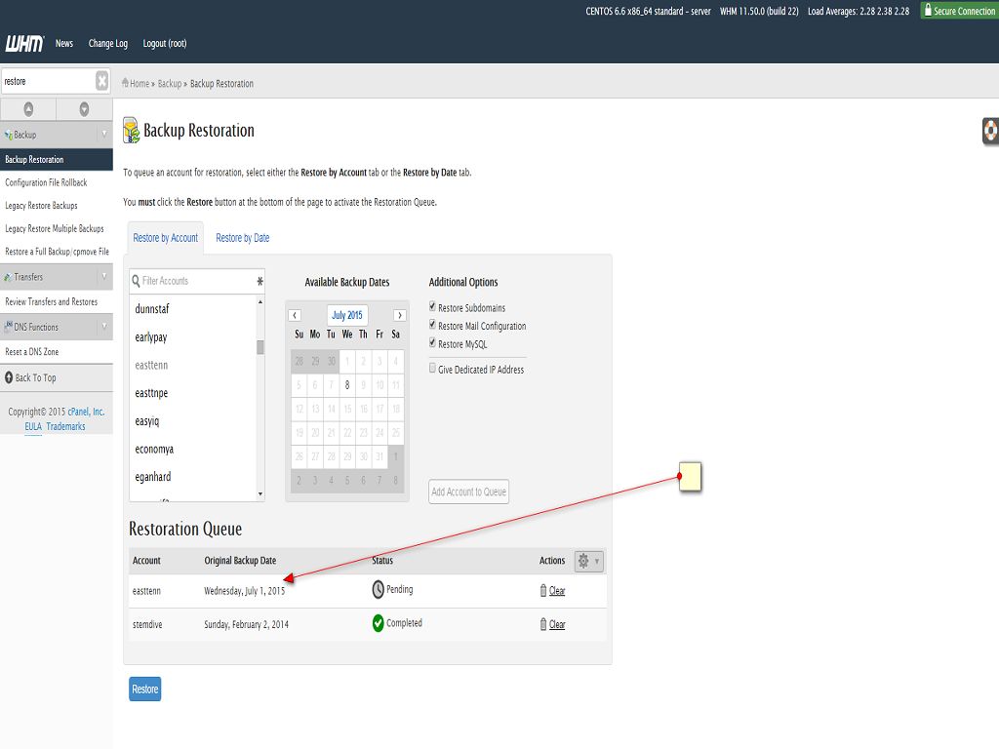Screen dimensions: 999x749
Task: Click the Home breadcrumb icon
Action: [126, 83]
